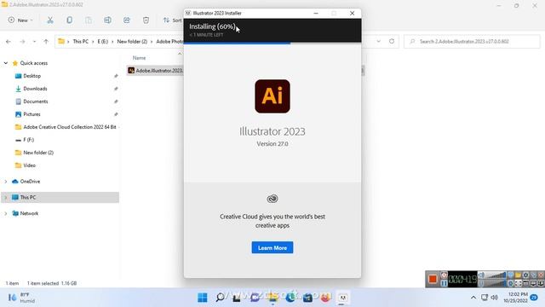
Task: Click the Paste icon in File Explorer toolbar
Action: (89, 20)
